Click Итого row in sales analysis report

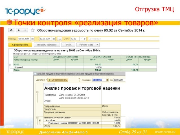point(82,126)
